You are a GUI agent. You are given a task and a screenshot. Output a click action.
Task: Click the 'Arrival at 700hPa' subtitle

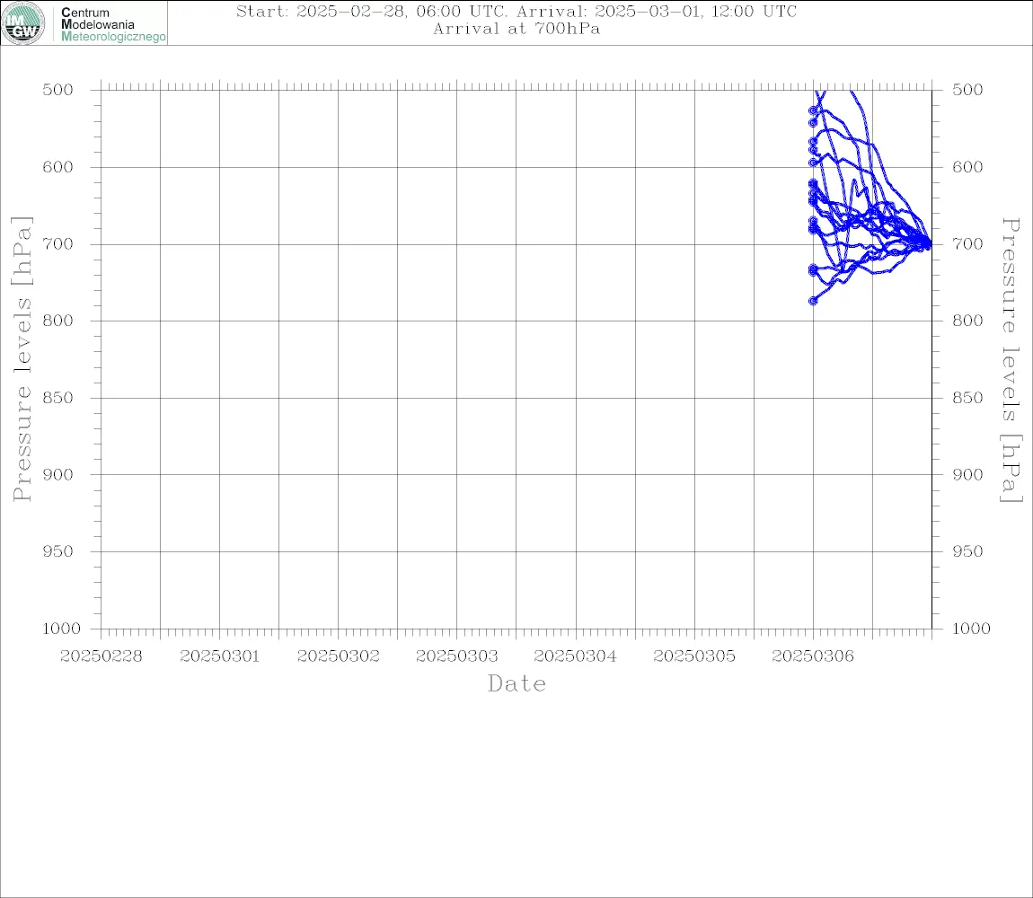(516, 29)
